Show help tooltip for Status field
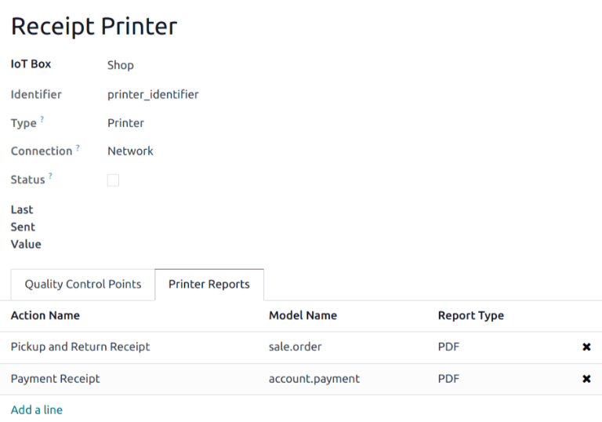The width and height of the screenshot is (602, 422). pyautogui.click(x=50, y=176)
